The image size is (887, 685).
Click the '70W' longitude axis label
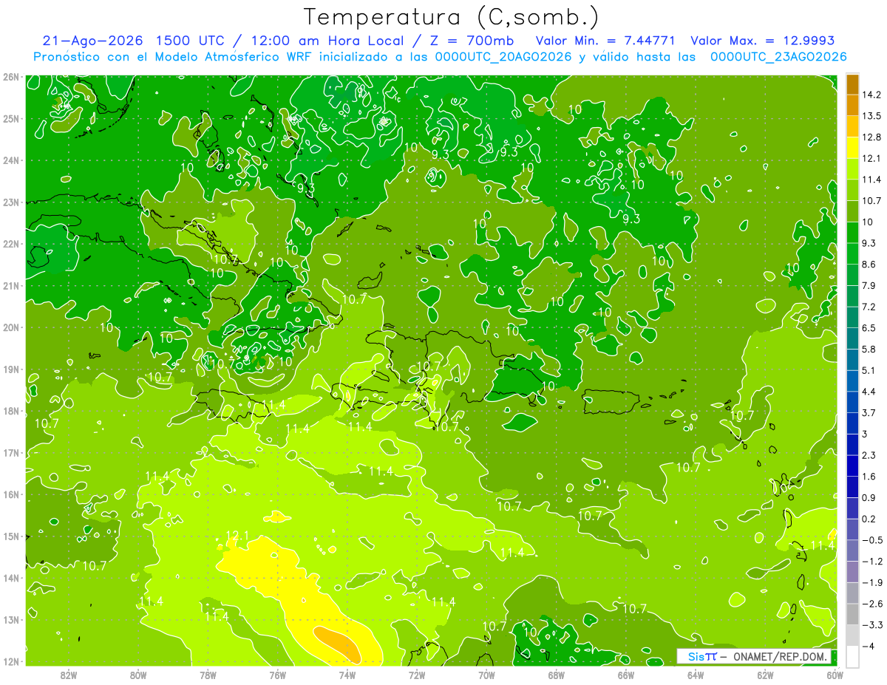coord(486,675)
